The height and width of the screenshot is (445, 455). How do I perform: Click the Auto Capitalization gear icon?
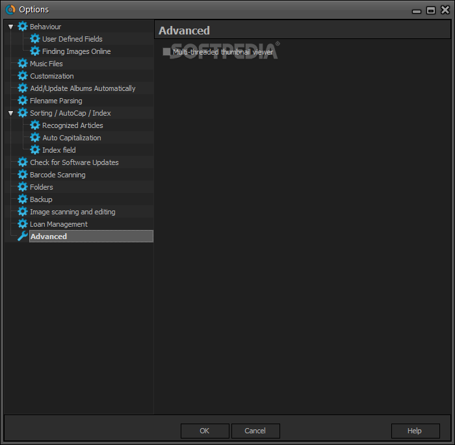click(35, 138)
